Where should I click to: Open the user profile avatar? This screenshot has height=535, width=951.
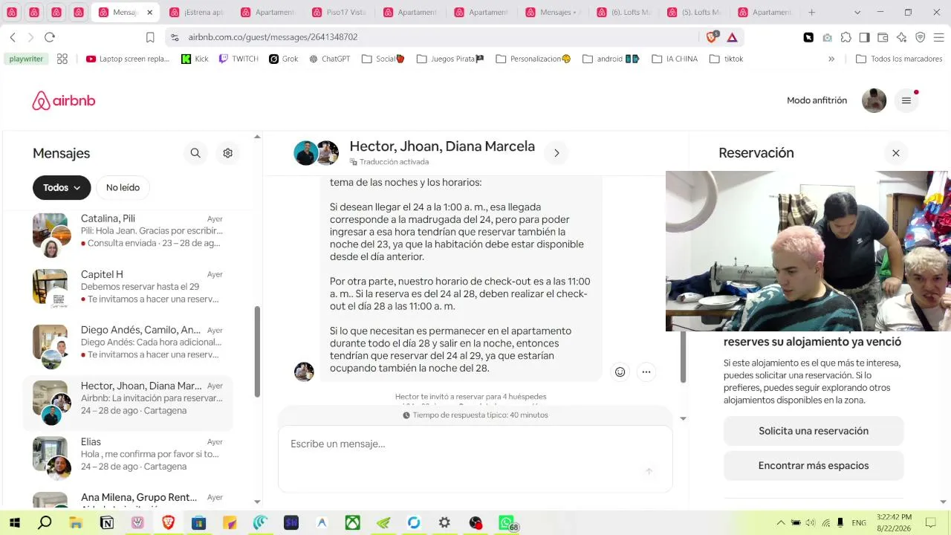click(874, 100)
